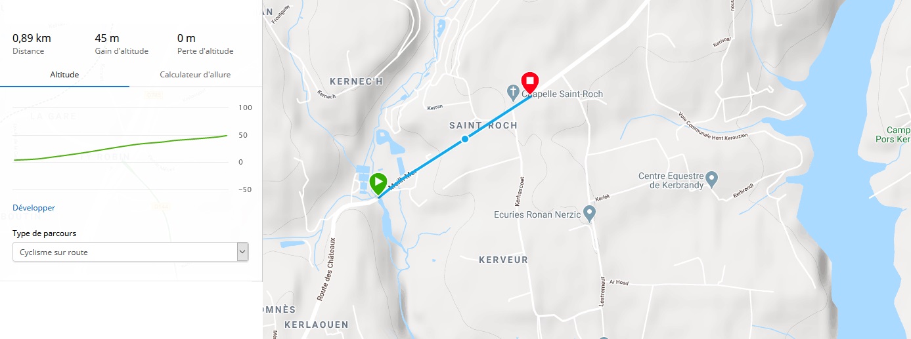Click the 0 m Perte d'altitude value
The width and height of the screenshot is (911, 339).
(187, 38)
